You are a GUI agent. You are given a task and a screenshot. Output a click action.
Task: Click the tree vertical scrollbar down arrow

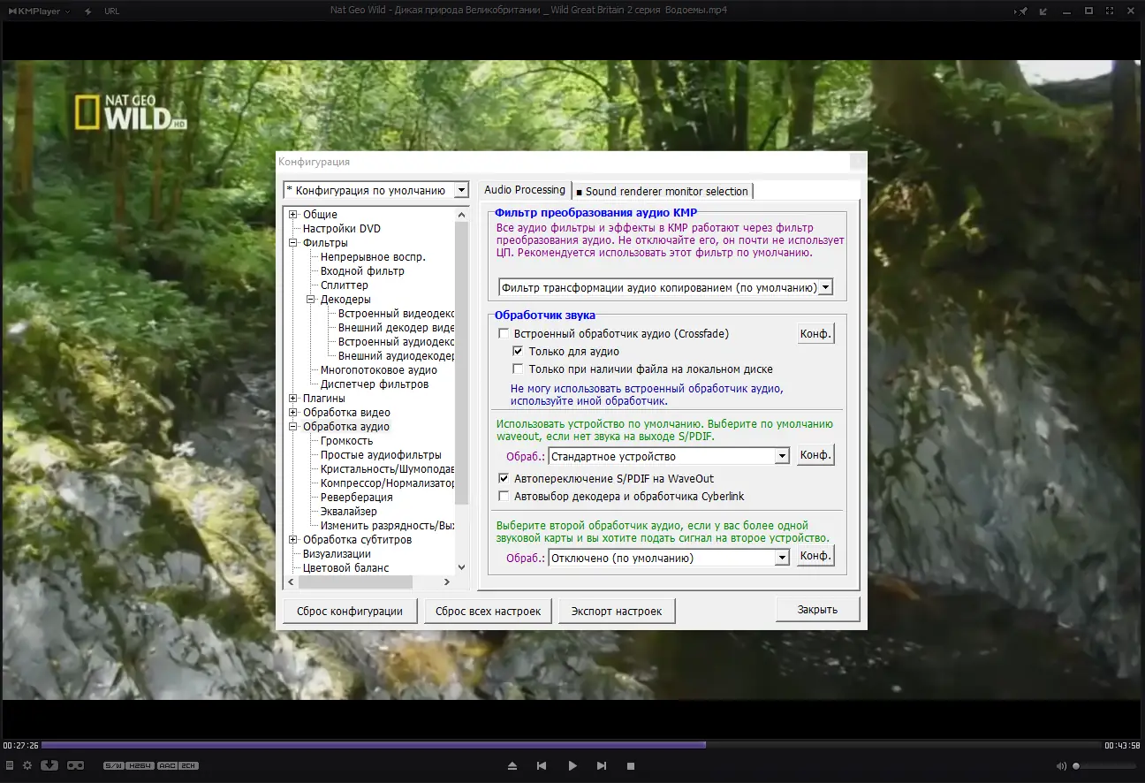tap(462, 568)
